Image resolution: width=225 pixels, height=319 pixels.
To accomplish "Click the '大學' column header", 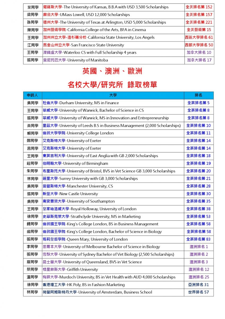I will (113, 95).
